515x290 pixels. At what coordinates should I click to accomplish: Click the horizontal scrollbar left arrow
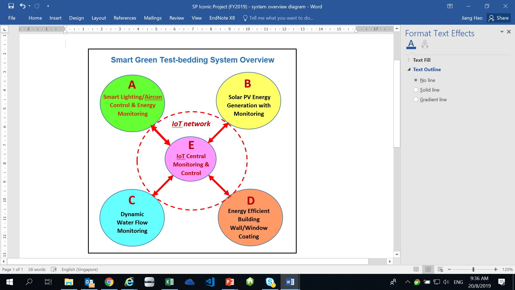tap(3, 261)
